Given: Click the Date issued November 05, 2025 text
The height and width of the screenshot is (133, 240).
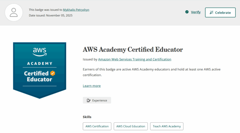Looking at the screenshot, I should coord(51,15).
